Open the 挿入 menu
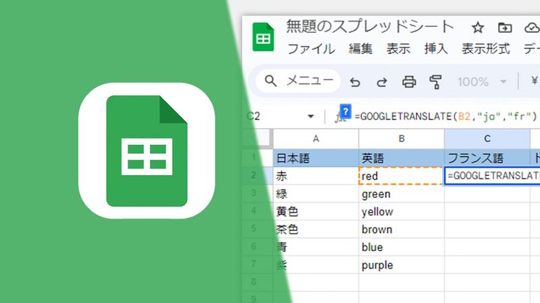The height and width of the screenshot is (303, 540). pyautogui.click(x=436, y=49)
